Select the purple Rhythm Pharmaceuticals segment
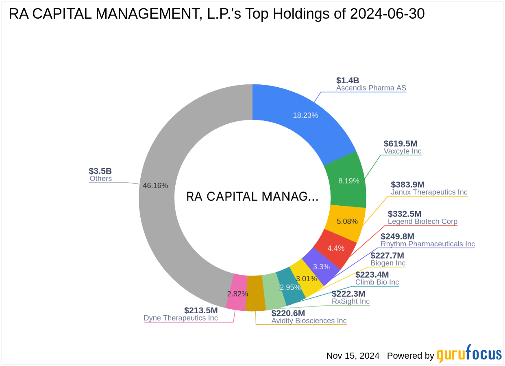The image size is (505, 366). [x=321, y=267]
